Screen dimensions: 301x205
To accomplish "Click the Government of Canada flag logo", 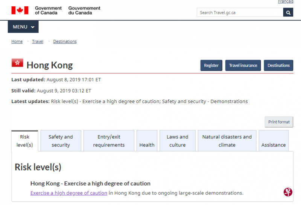I will pyautogui.click(x=20, y=10).
